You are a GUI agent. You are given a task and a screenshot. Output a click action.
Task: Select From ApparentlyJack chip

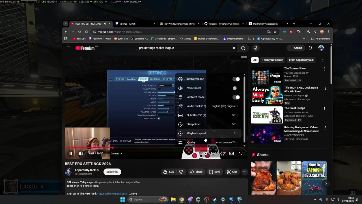click(x=301, y=60)
